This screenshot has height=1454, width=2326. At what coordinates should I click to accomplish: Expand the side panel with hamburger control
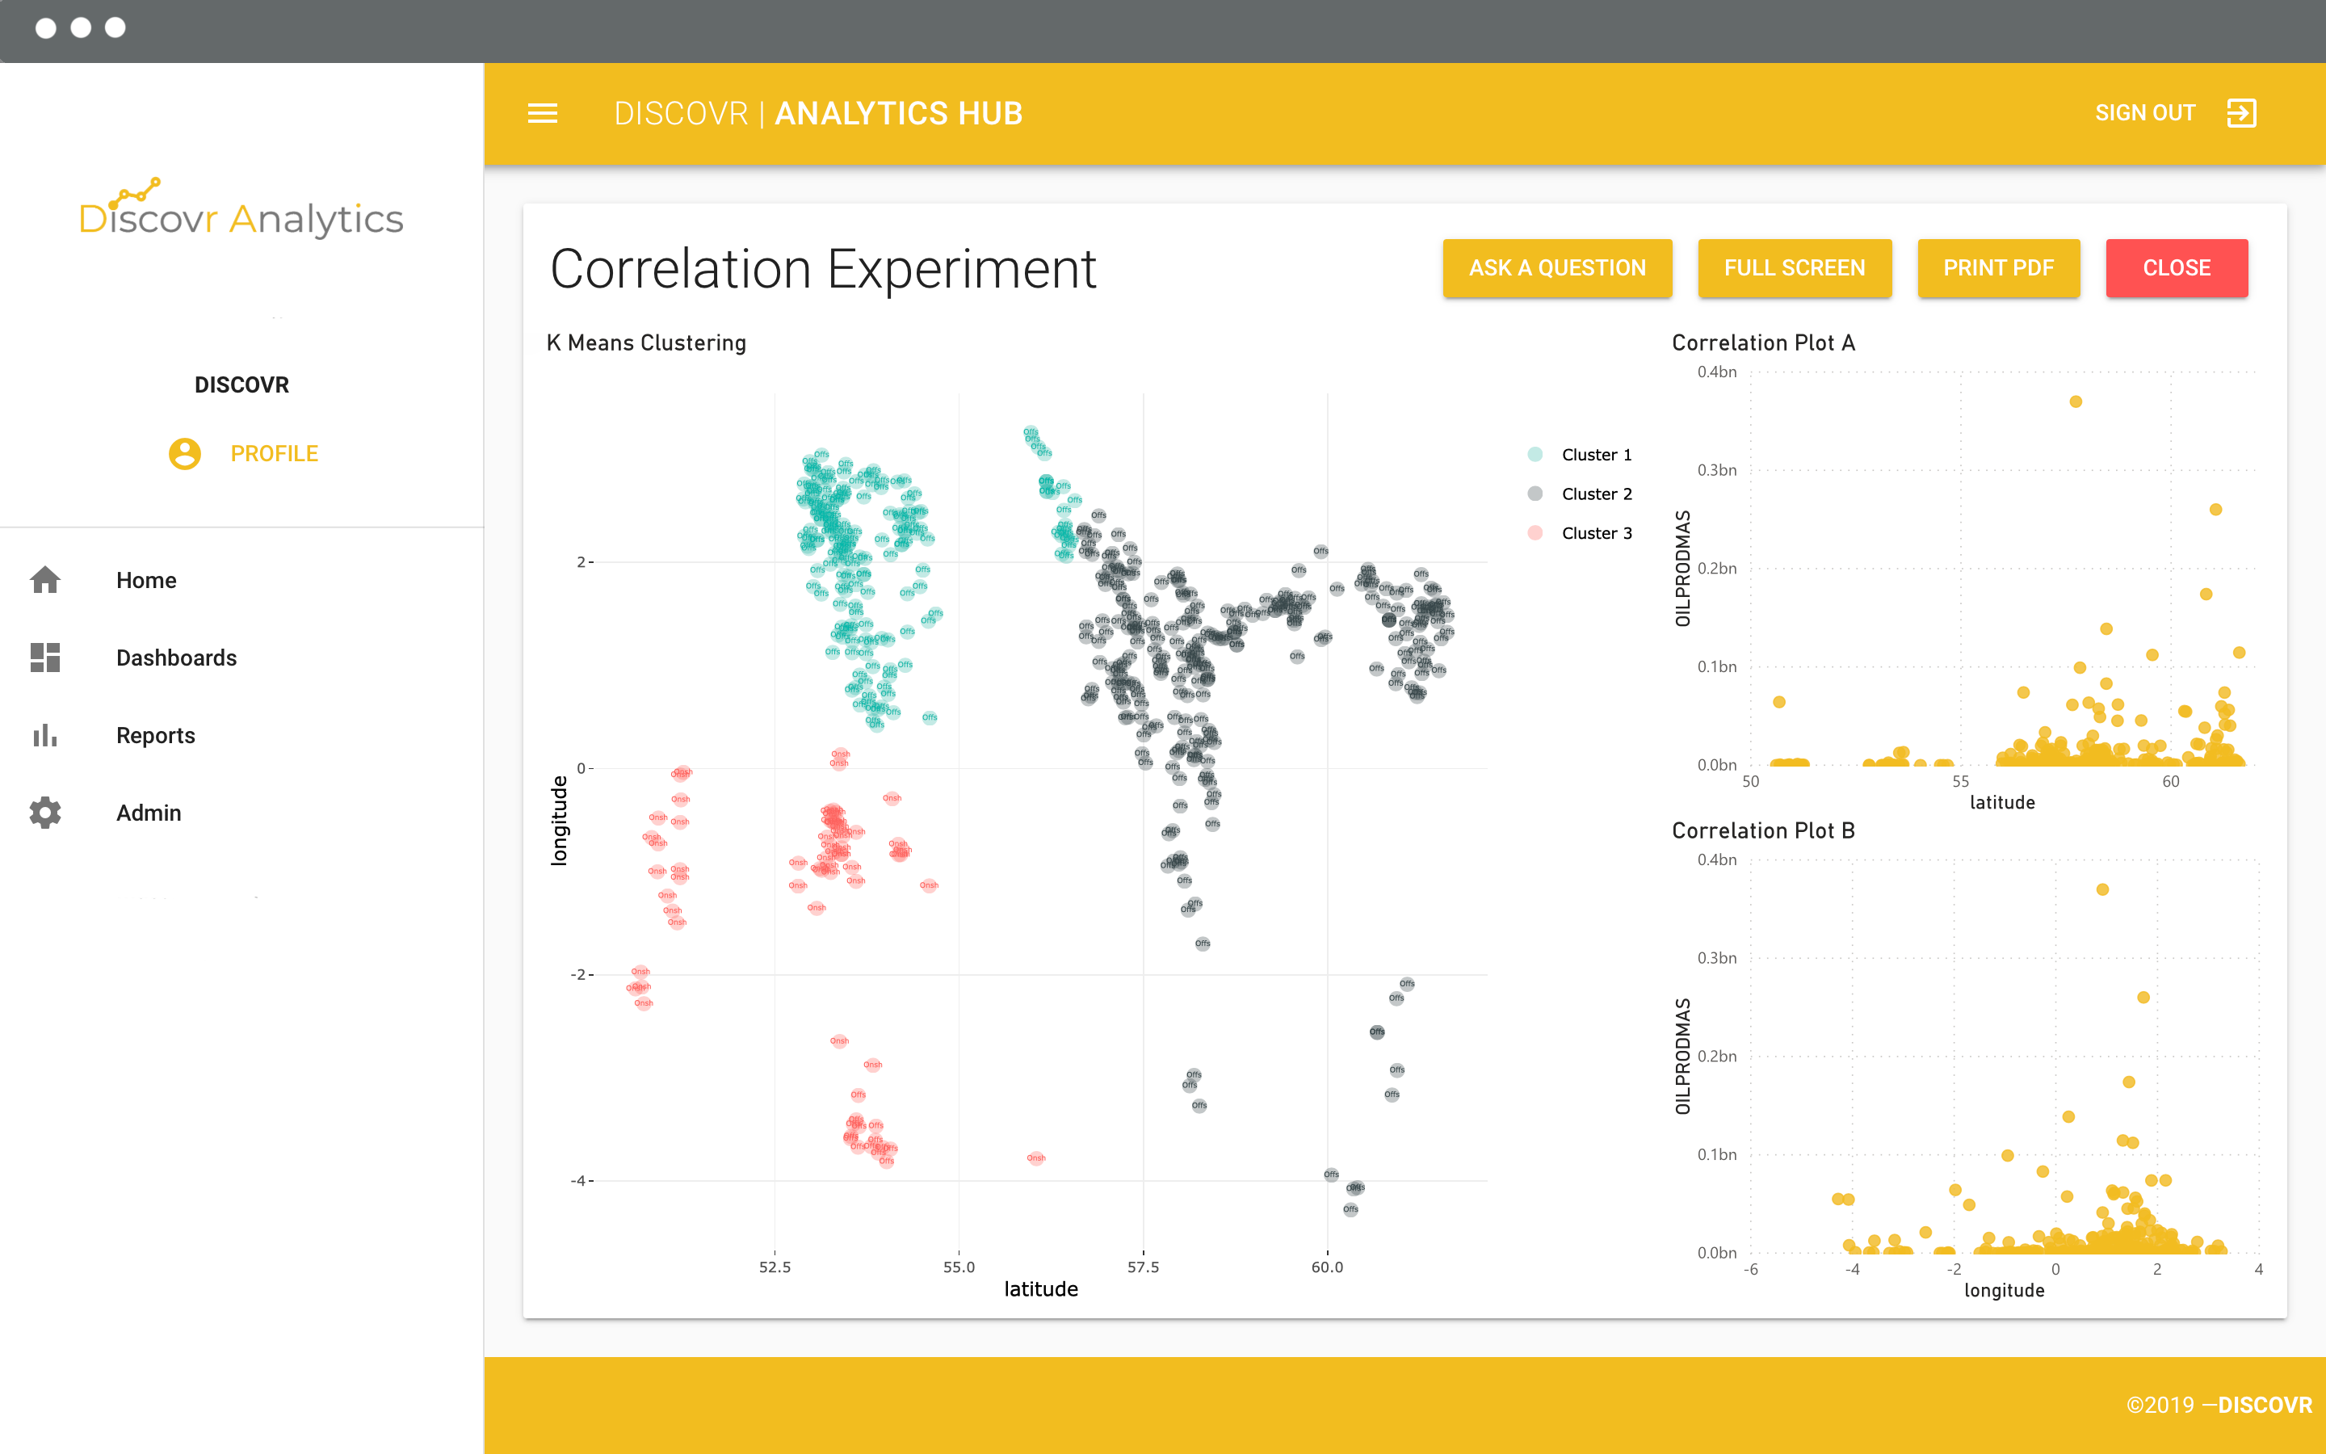[x=542, y=113]
